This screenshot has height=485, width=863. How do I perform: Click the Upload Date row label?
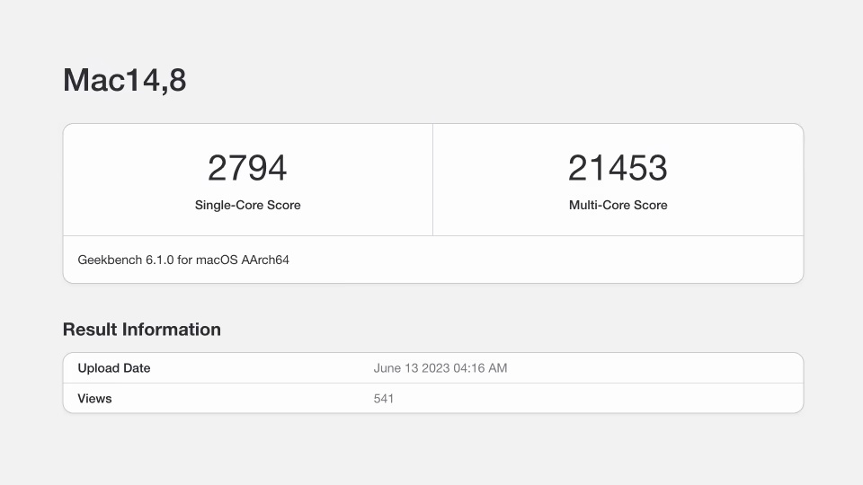(114, 368)
